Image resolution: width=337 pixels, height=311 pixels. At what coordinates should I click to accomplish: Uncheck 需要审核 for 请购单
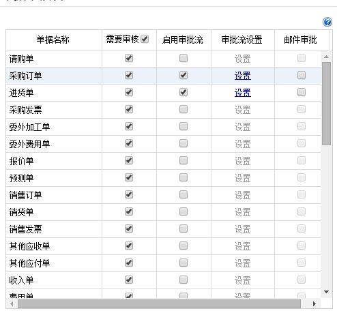129,58
